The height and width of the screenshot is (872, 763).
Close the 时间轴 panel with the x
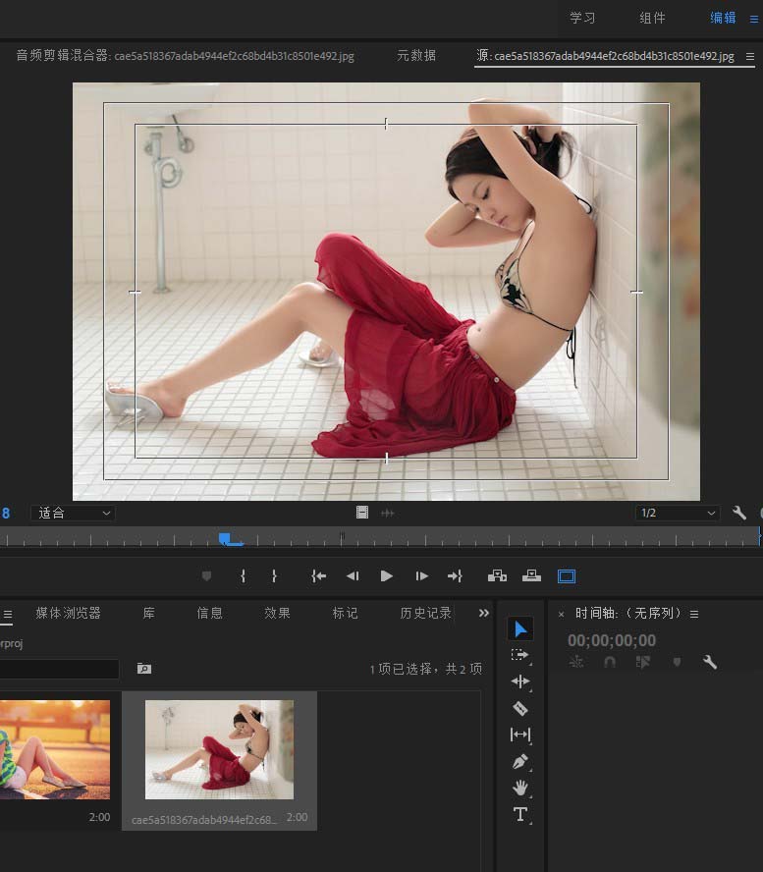coord(561,614)
